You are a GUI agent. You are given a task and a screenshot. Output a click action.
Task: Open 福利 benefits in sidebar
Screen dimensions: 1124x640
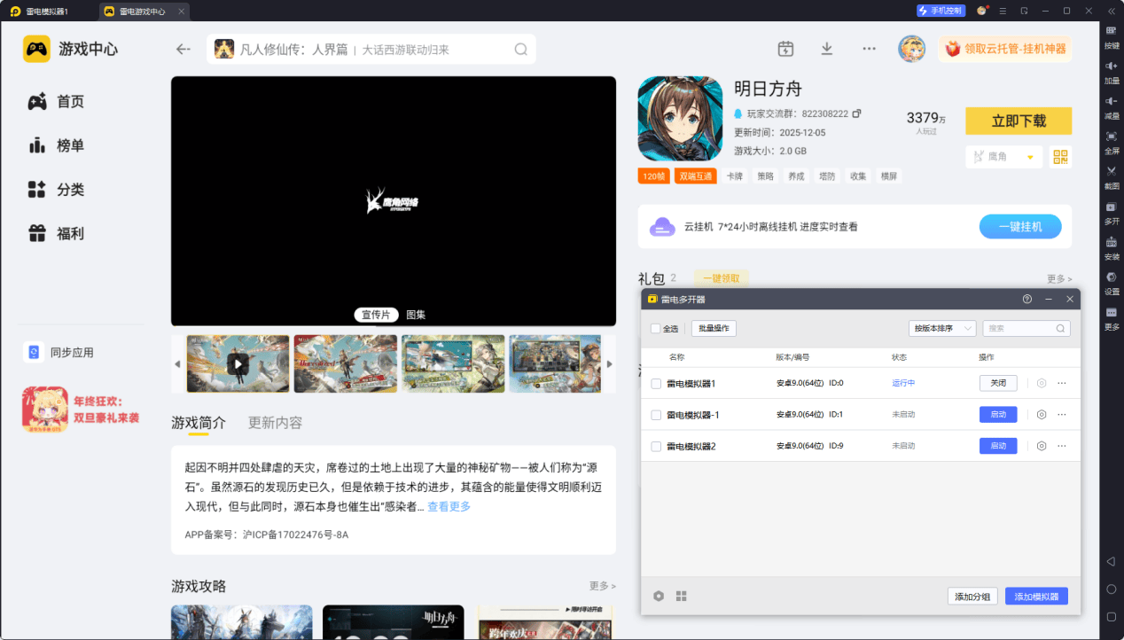click(x=57, y=234)
